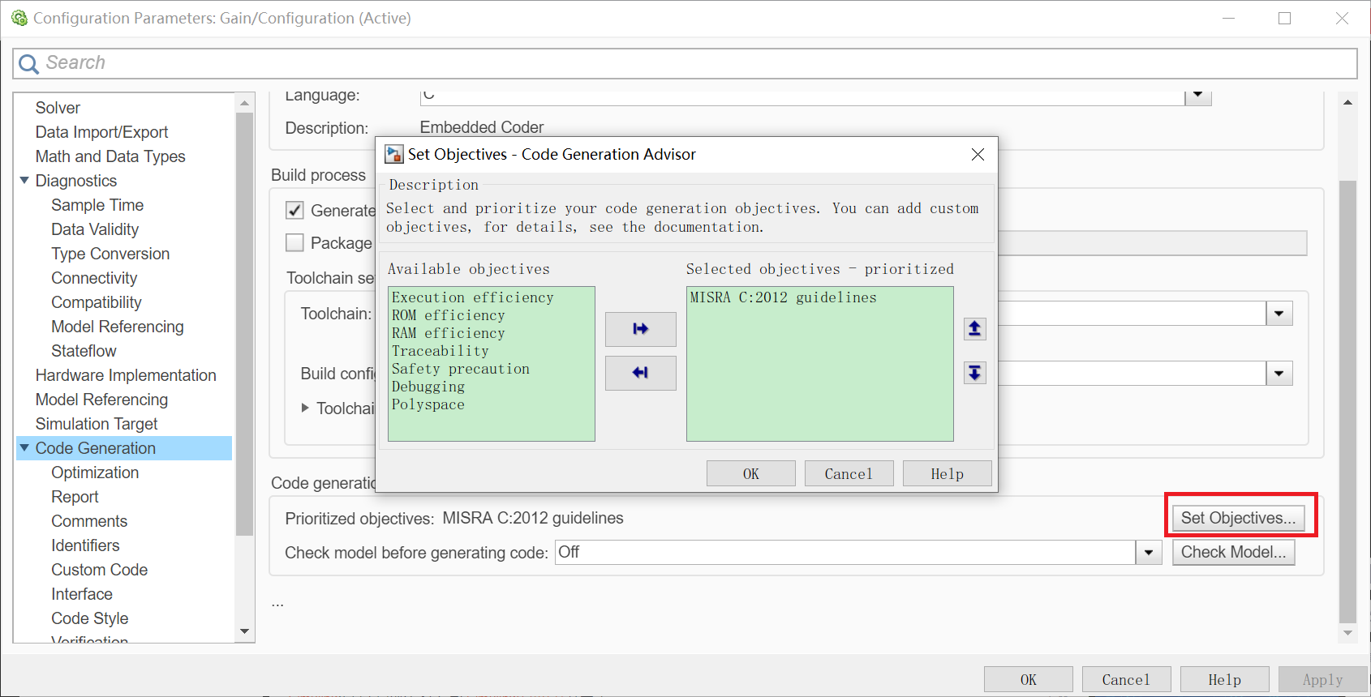Click OK in Configuration Parameters window
The width and height of the screenshot is (1371, 697).
point(1029,679)
